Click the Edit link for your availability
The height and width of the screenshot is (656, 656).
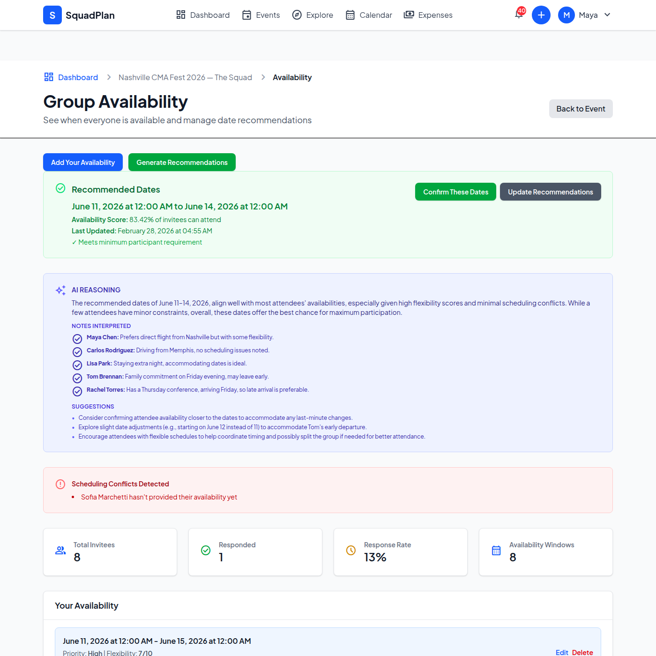(x=561, y=652)
